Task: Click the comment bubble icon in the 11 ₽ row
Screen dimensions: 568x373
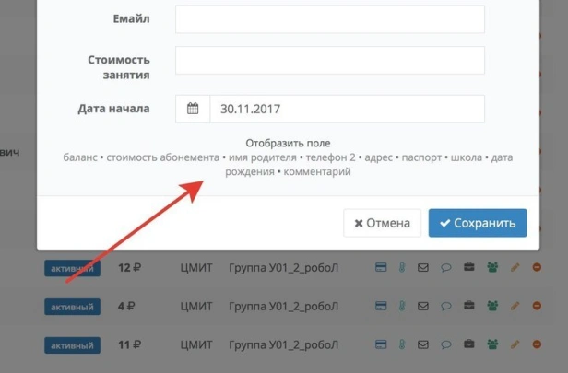Action: tap(445, 344)
